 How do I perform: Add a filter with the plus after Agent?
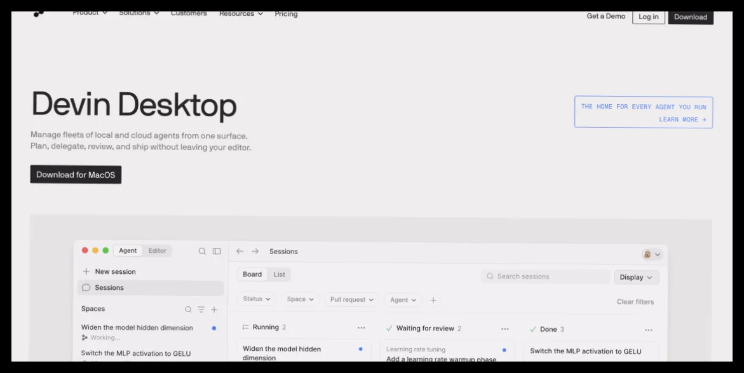(433, 300)
